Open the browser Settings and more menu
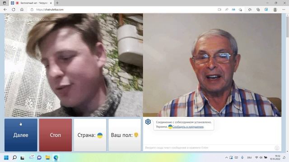Viewport: 289px width, 162px height. pos(284,9)
